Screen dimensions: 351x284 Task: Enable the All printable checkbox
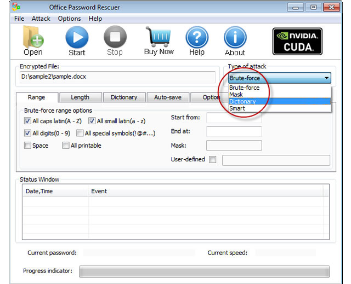coord(66,146)
